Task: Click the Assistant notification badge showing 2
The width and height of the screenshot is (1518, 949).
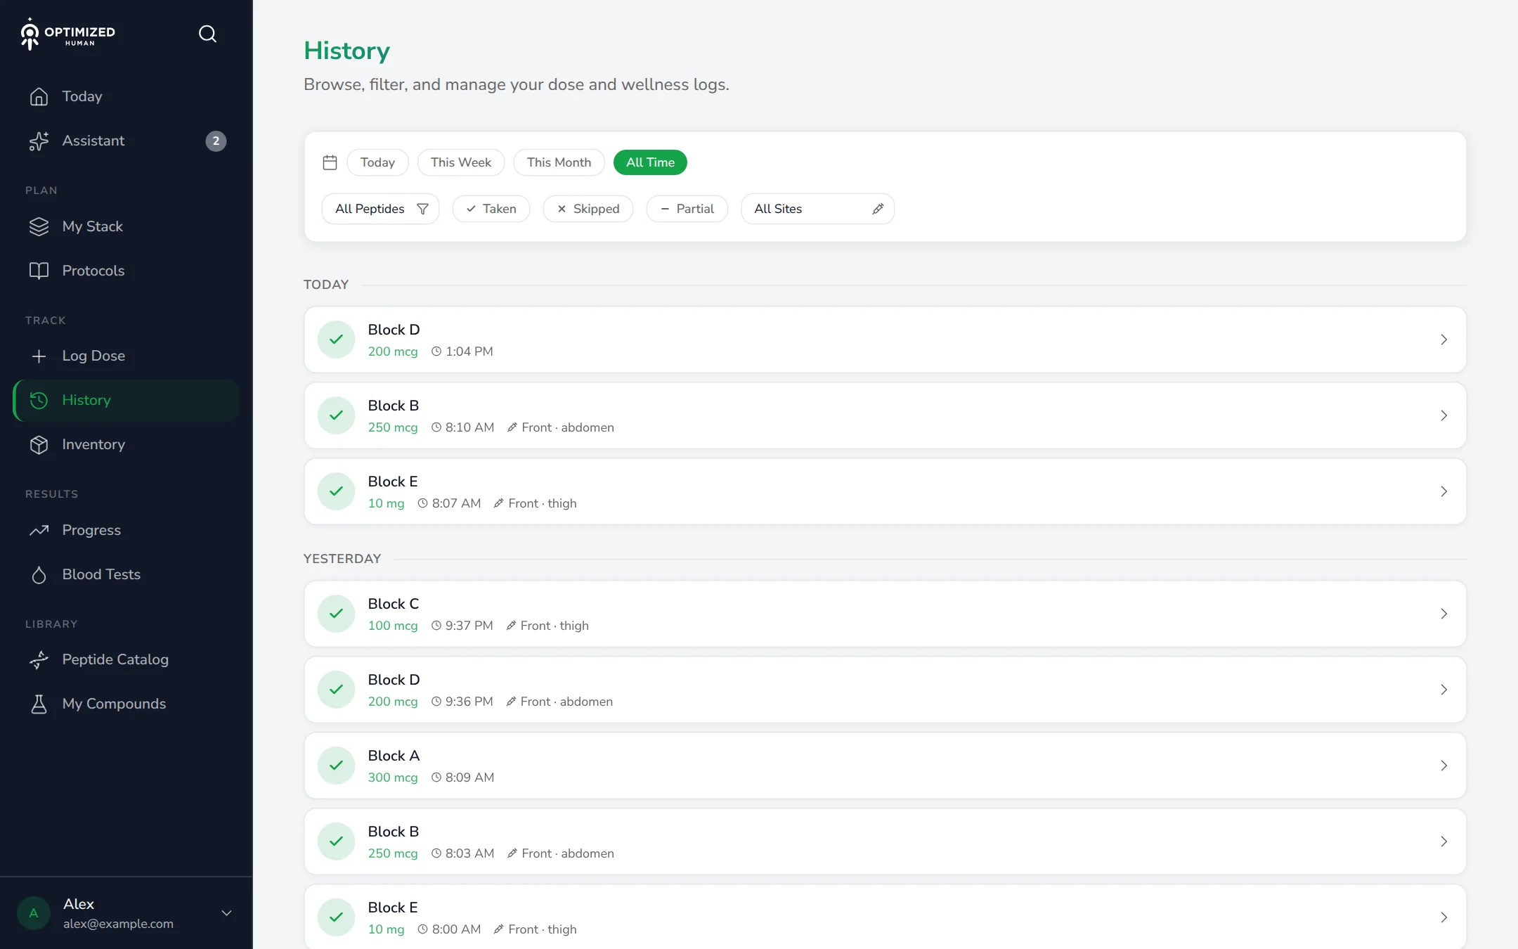Action: [x=216, y=141]
